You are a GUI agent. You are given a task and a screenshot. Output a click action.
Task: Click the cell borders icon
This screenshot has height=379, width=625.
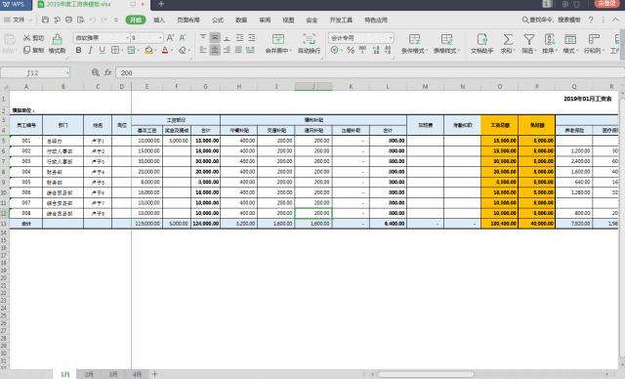coord(115,50)
